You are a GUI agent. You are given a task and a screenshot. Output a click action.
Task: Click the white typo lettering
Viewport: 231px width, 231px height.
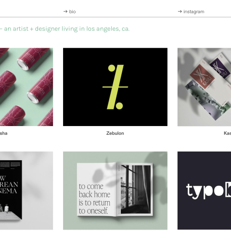[208, 191]
